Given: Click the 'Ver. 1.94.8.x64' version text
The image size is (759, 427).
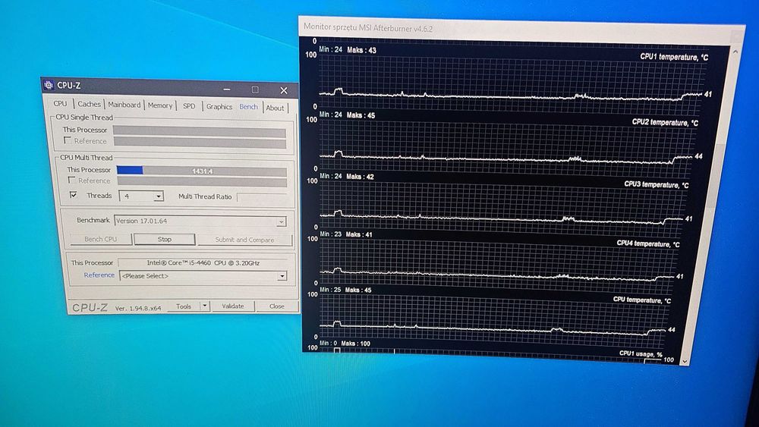Looking at the screenshot, I should point(138,308).
